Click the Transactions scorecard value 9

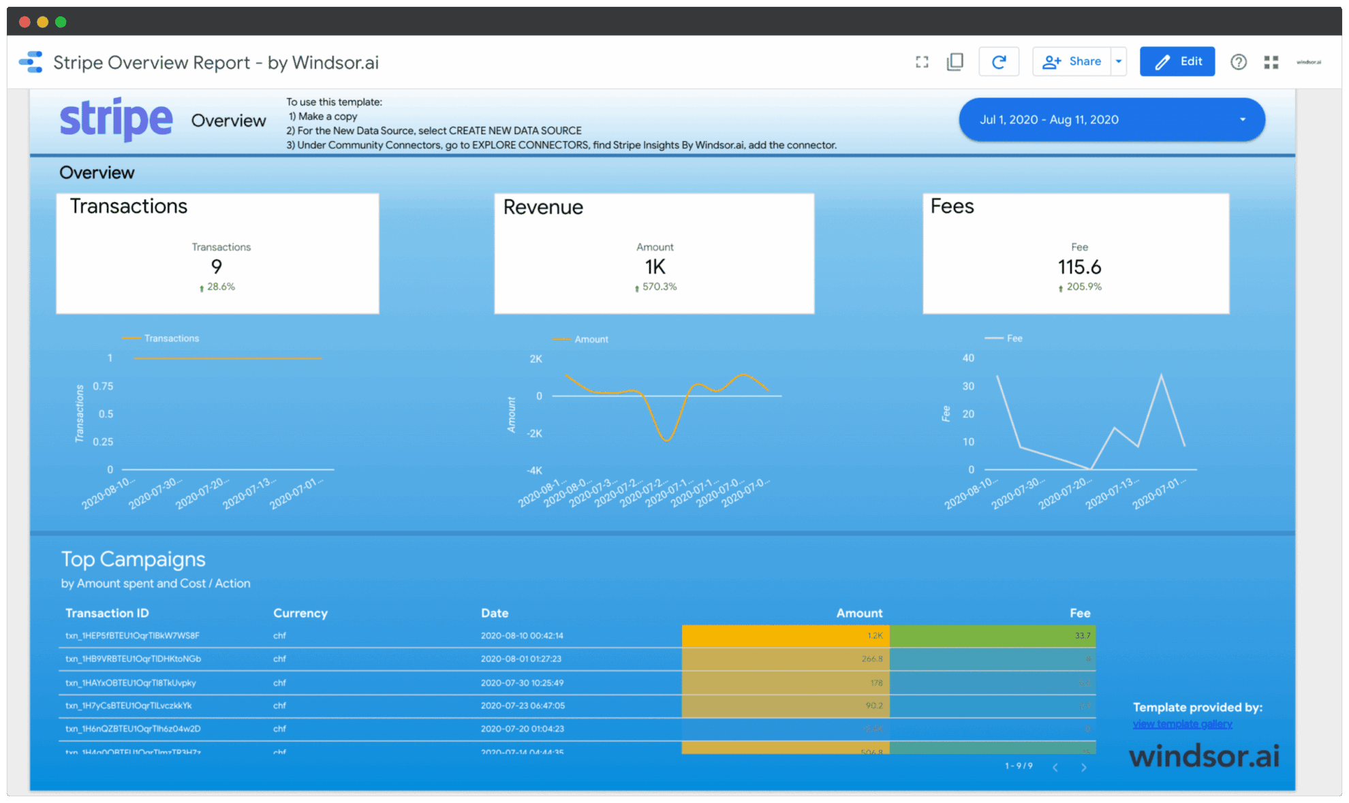(217, 266)
